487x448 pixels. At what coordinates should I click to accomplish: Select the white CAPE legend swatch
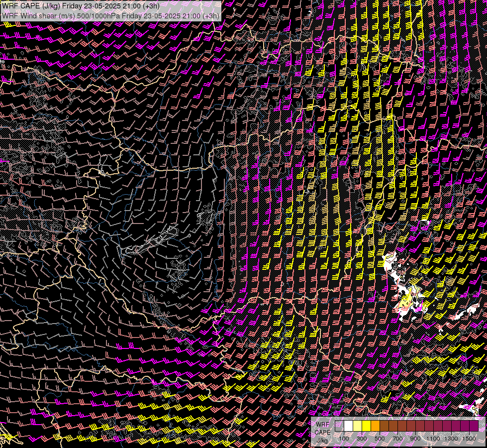349,426
